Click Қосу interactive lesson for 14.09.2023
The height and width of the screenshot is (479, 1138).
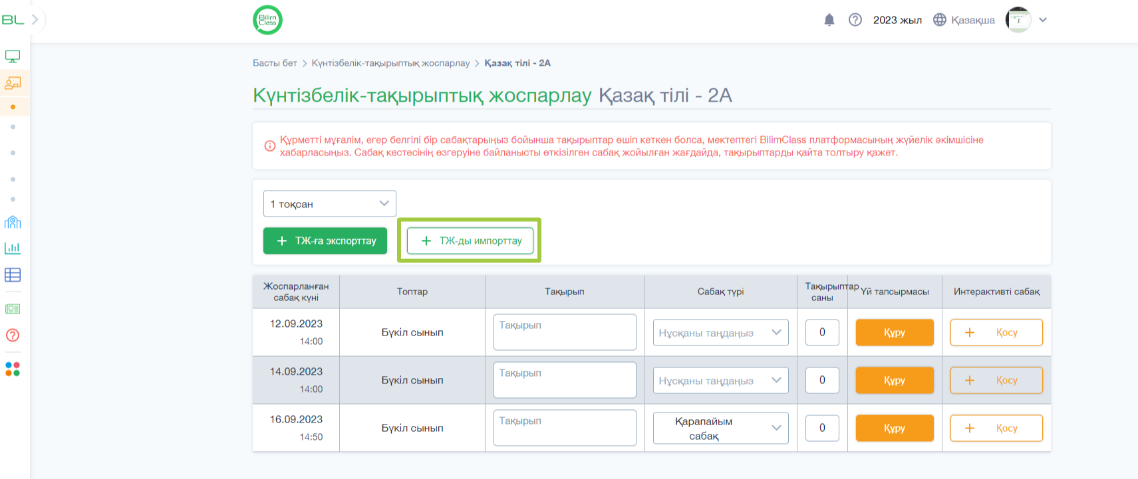[996, 380]
